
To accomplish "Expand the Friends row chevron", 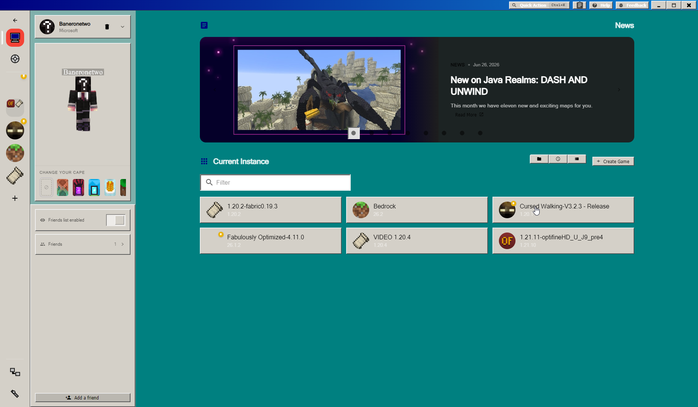I will (123, 244).
